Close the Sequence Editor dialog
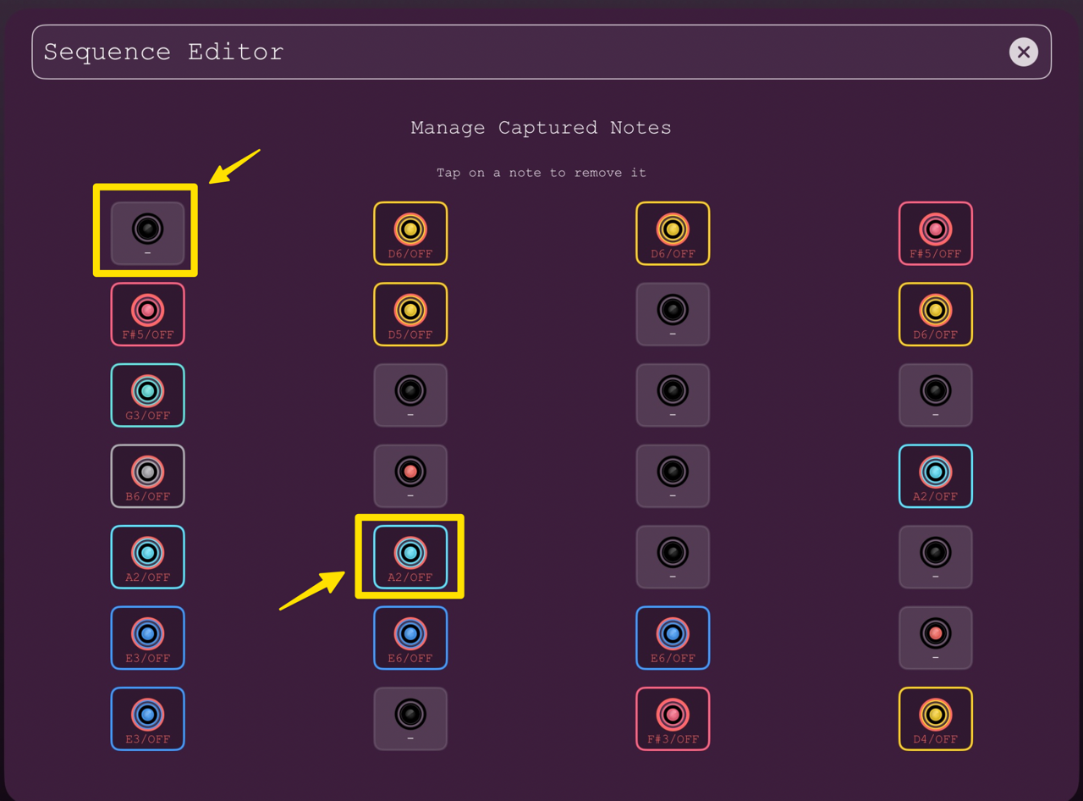Screen dimensions: 1083x801 (x=1023, y=52)
